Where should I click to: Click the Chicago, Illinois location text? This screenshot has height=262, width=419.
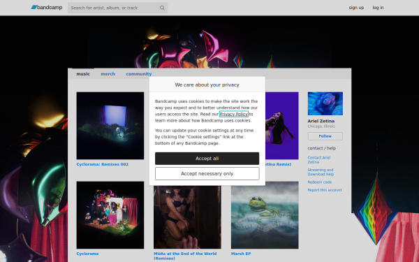coord(321,126)
